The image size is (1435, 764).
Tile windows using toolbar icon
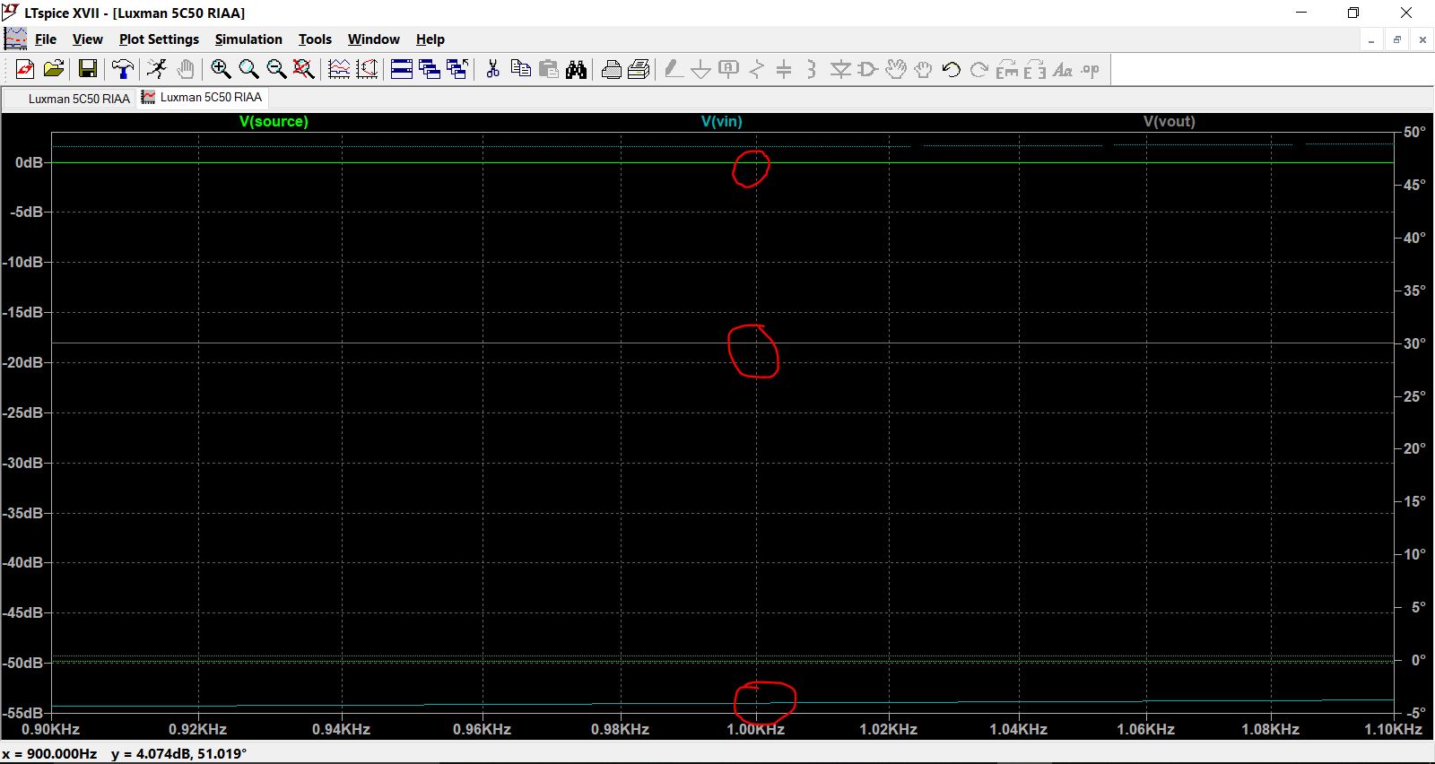click(402, 69)
